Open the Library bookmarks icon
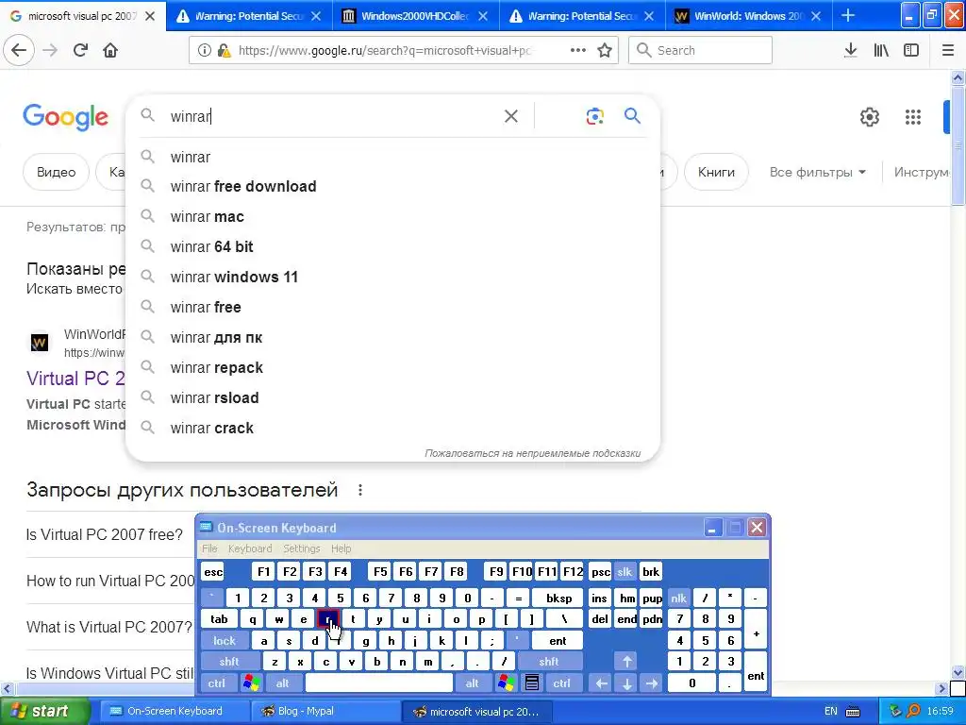Screen dimensions: 966x725 (881, 51)
